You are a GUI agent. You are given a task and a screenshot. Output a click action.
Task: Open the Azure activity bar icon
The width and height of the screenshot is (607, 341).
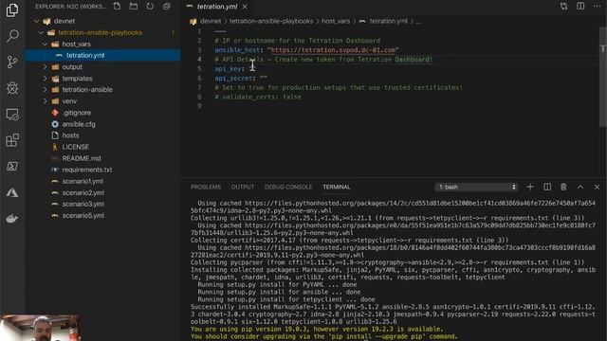click(x=12, y=192)
